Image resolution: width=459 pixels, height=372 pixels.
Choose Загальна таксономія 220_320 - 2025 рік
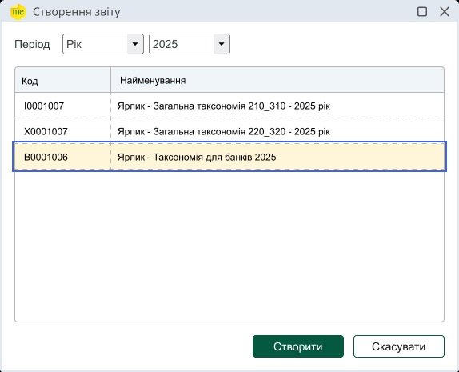click(224, 132)
